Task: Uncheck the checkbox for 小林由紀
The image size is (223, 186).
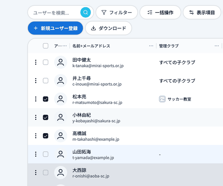Action: 46,117
